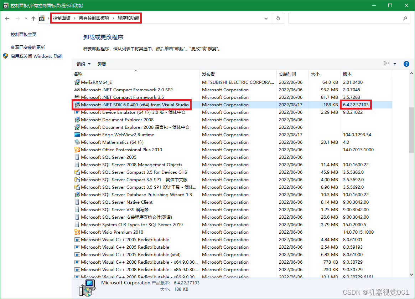Click the Visual C++ 2005 Redistributable (x64) icon
Viewport: 415px width, 299px height.
pos(77,254)
